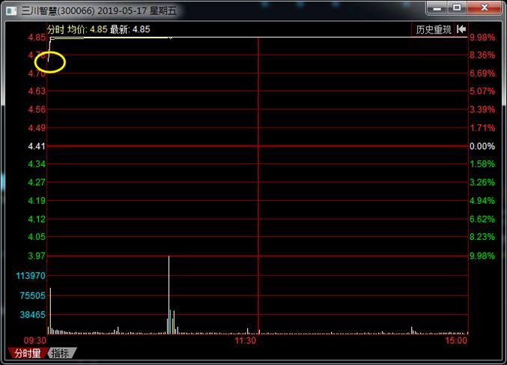Click inside the yellow circle annotation

(50, 62)
